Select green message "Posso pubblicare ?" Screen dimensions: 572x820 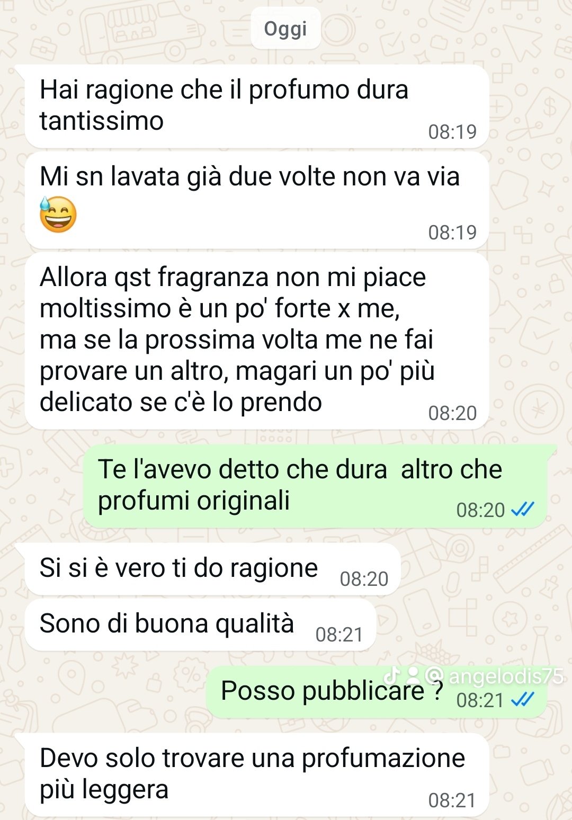tap(376, 692)
